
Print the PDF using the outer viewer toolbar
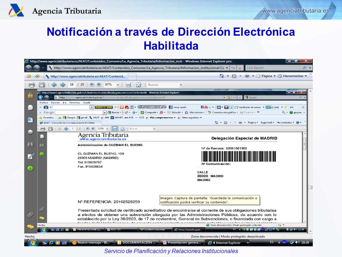[32, 85]
